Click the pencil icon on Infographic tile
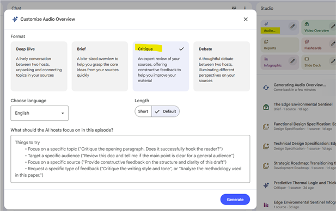Viewport: 336px width, 211px height. coord(292,61)
